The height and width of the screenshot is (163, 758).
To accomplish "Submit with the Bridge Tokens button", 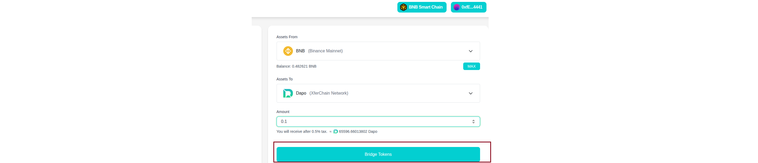I will click(x=378, y=154).
